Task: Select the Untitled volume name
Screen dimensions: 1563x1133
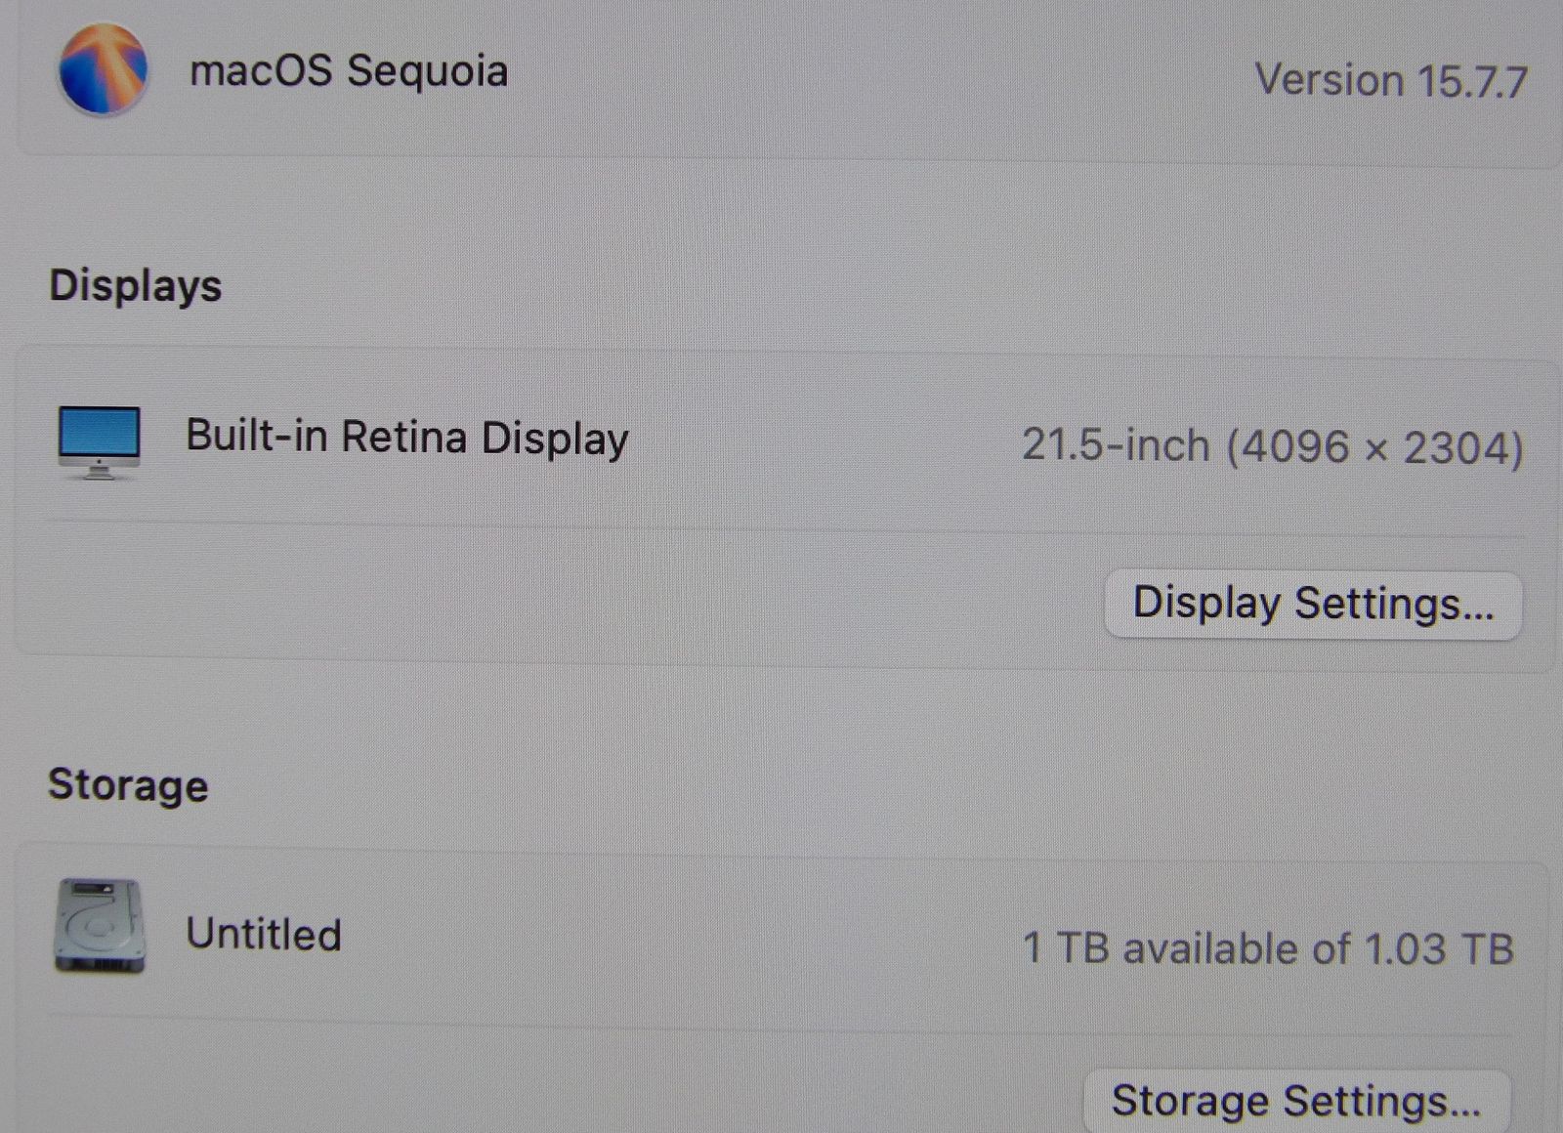Action: click(x=264, y=934)
